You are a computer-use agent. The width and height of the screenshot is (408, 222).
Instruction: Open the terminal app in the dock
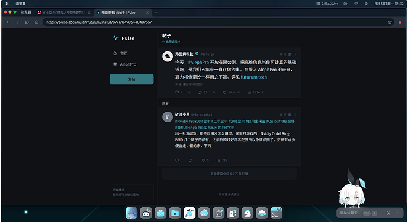[277, 213]
